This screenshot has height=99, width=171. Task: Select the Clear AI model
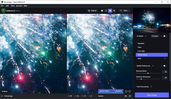(152, 47)
